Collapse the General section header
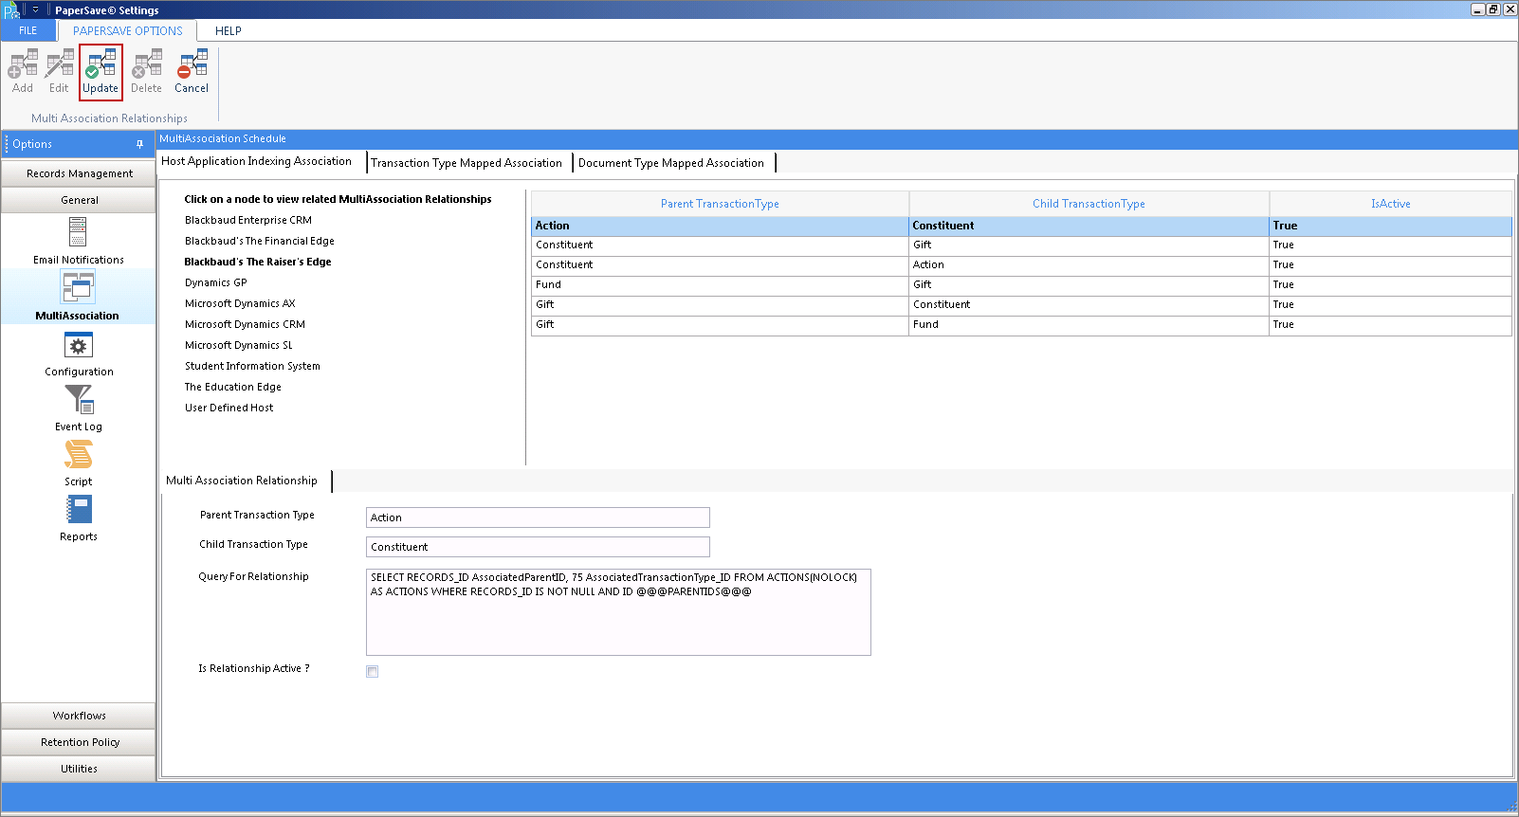 (79, 200)
